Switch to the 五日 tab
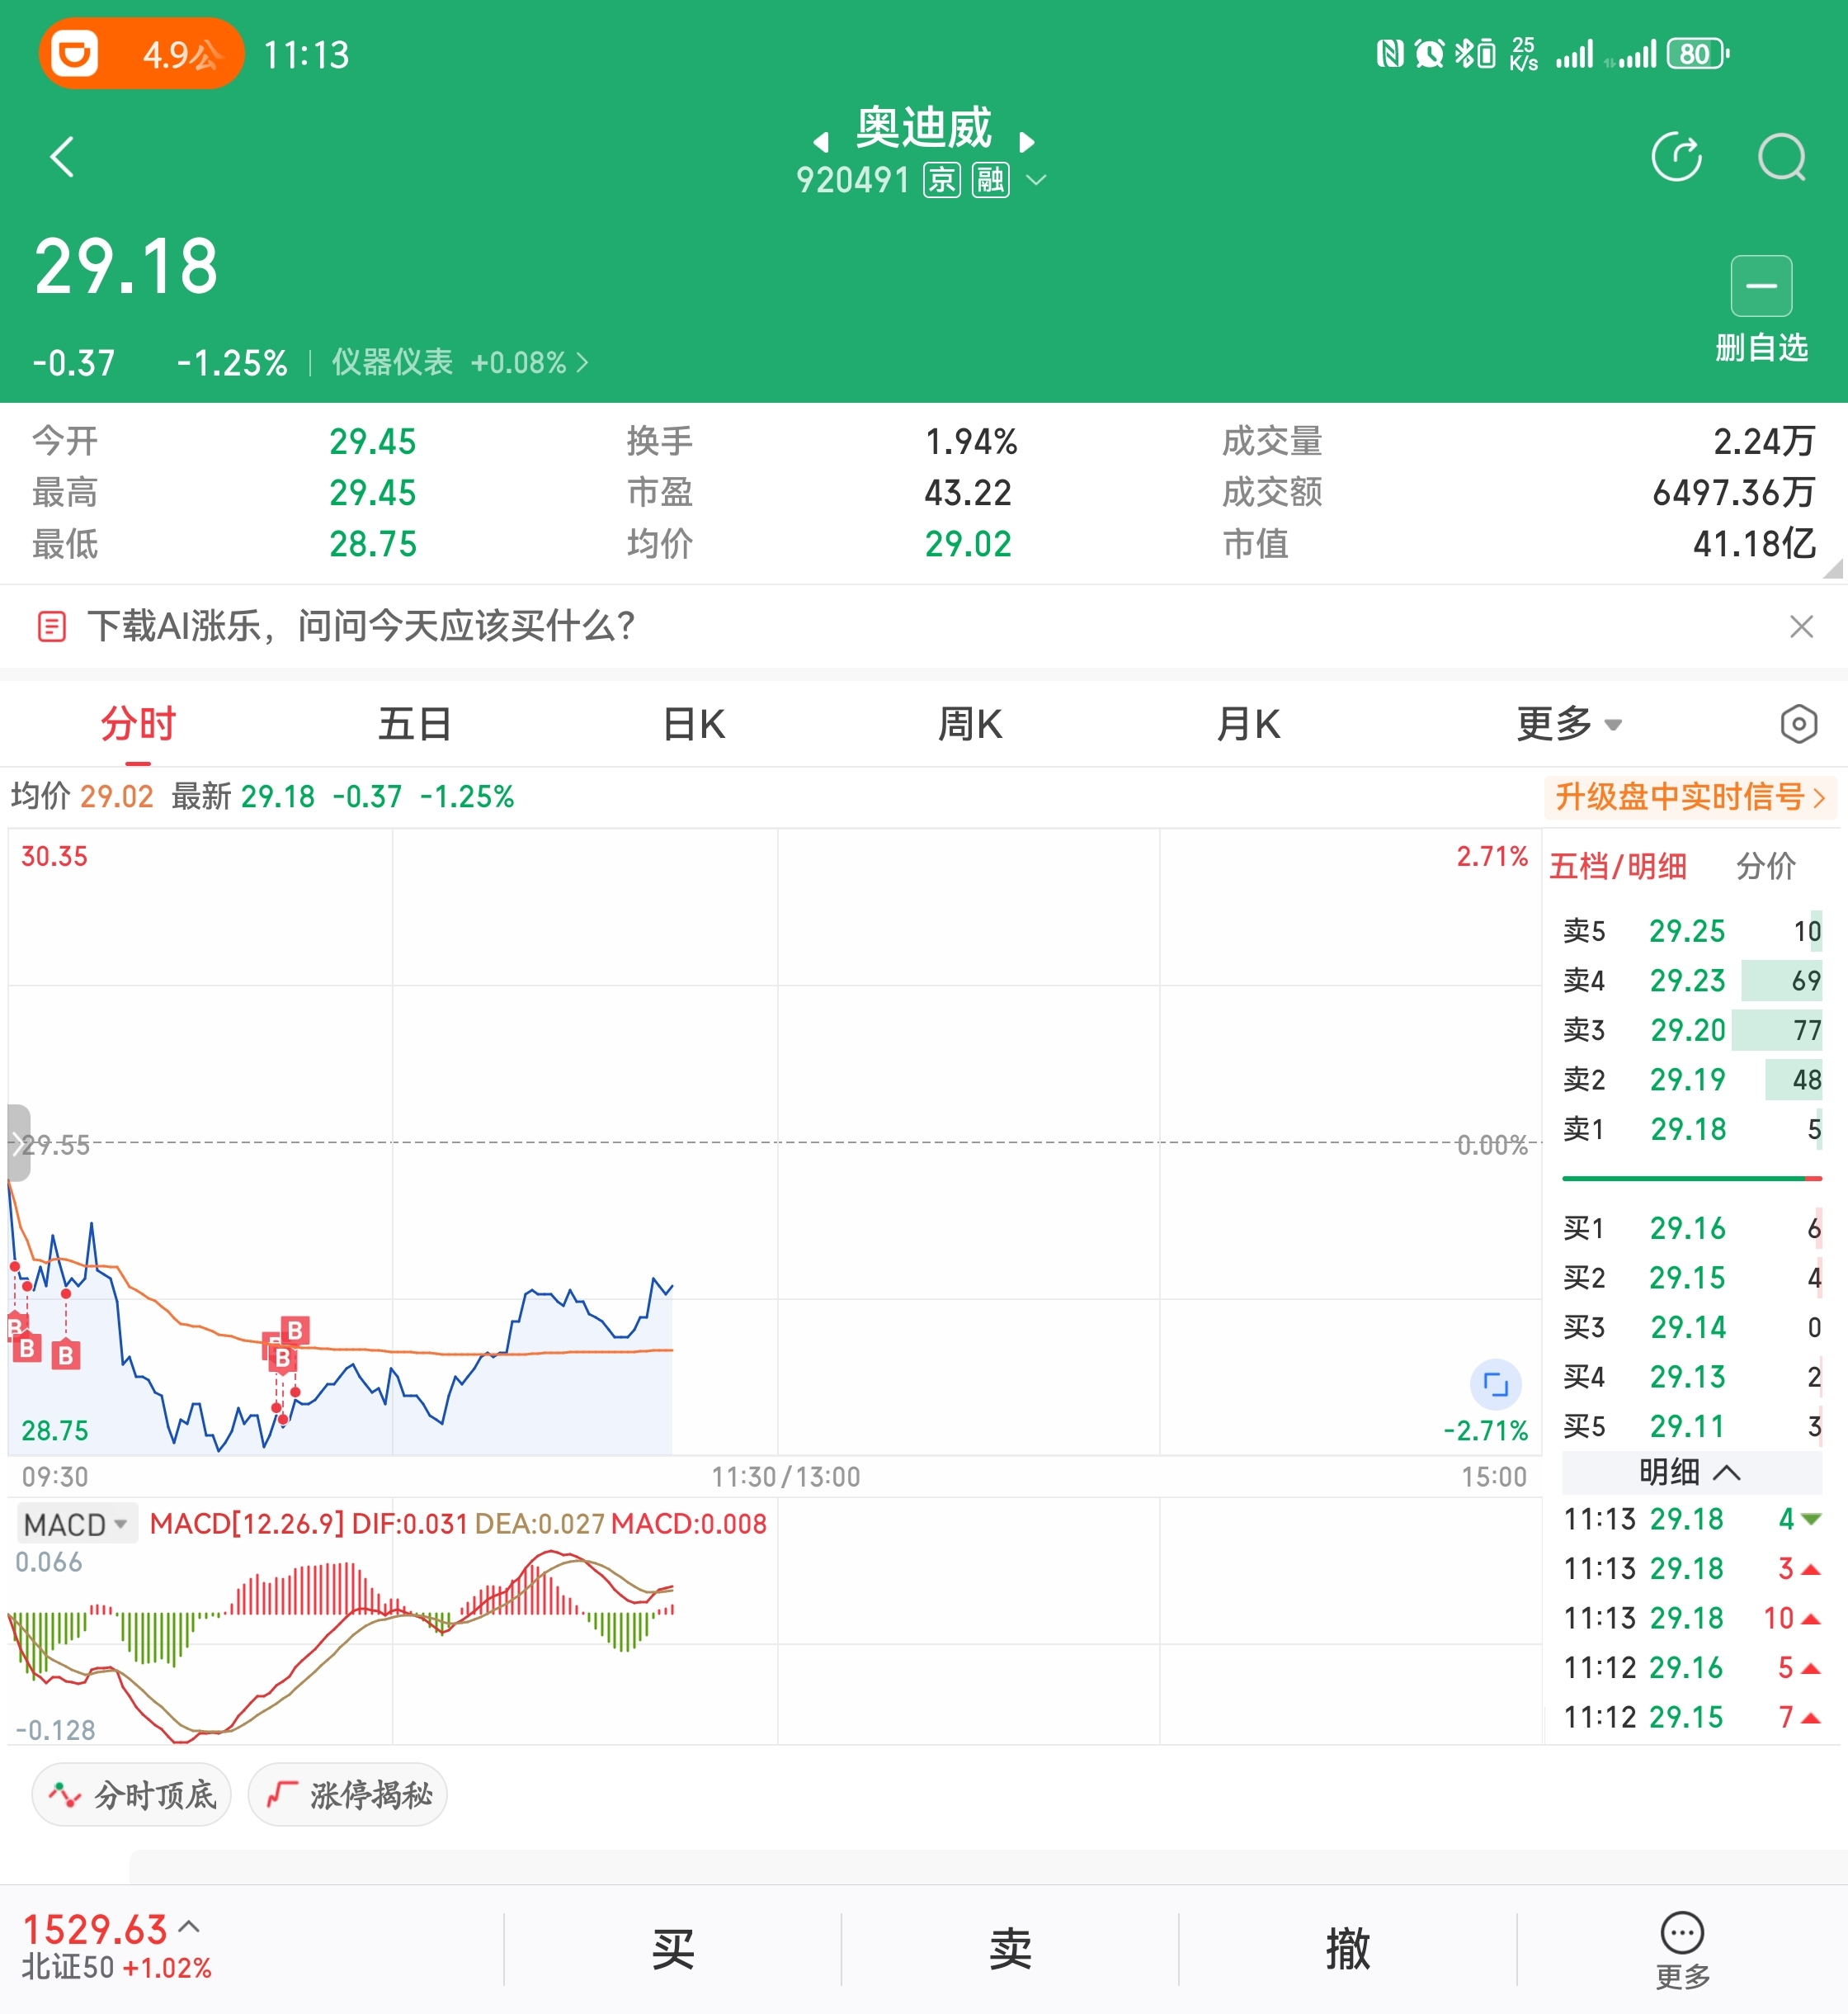Screen dimensions: 1848x2014 pyautogui.click(x=415, y=723)
